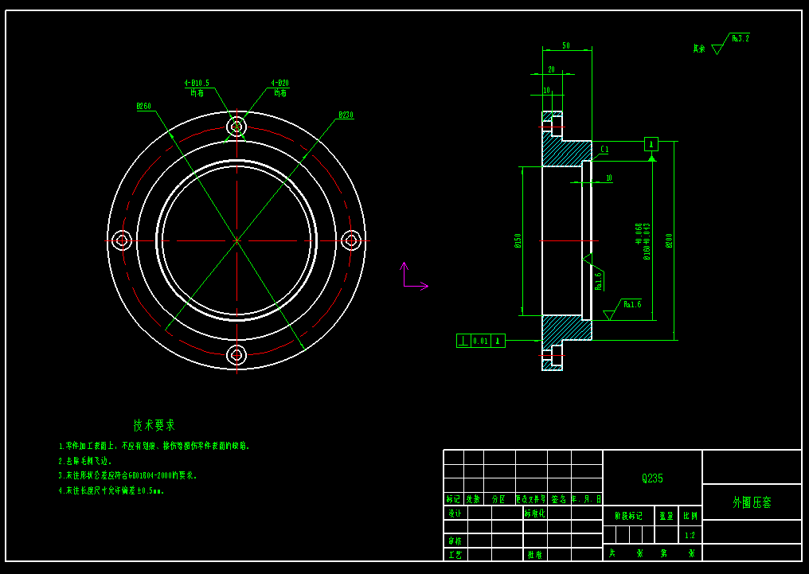
Task: Click the 工艺 row label
Action: point(455,555)
